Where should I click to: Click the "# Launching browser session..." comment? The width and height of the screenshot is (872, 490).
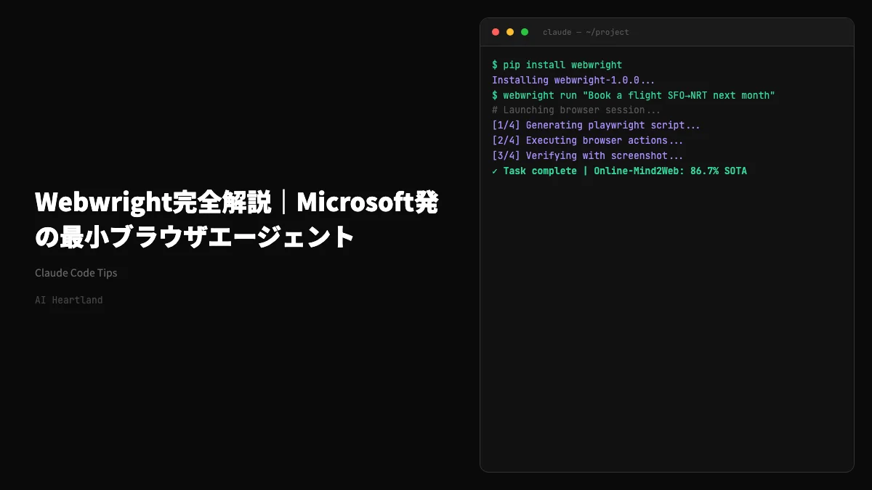tap(576, 110)
